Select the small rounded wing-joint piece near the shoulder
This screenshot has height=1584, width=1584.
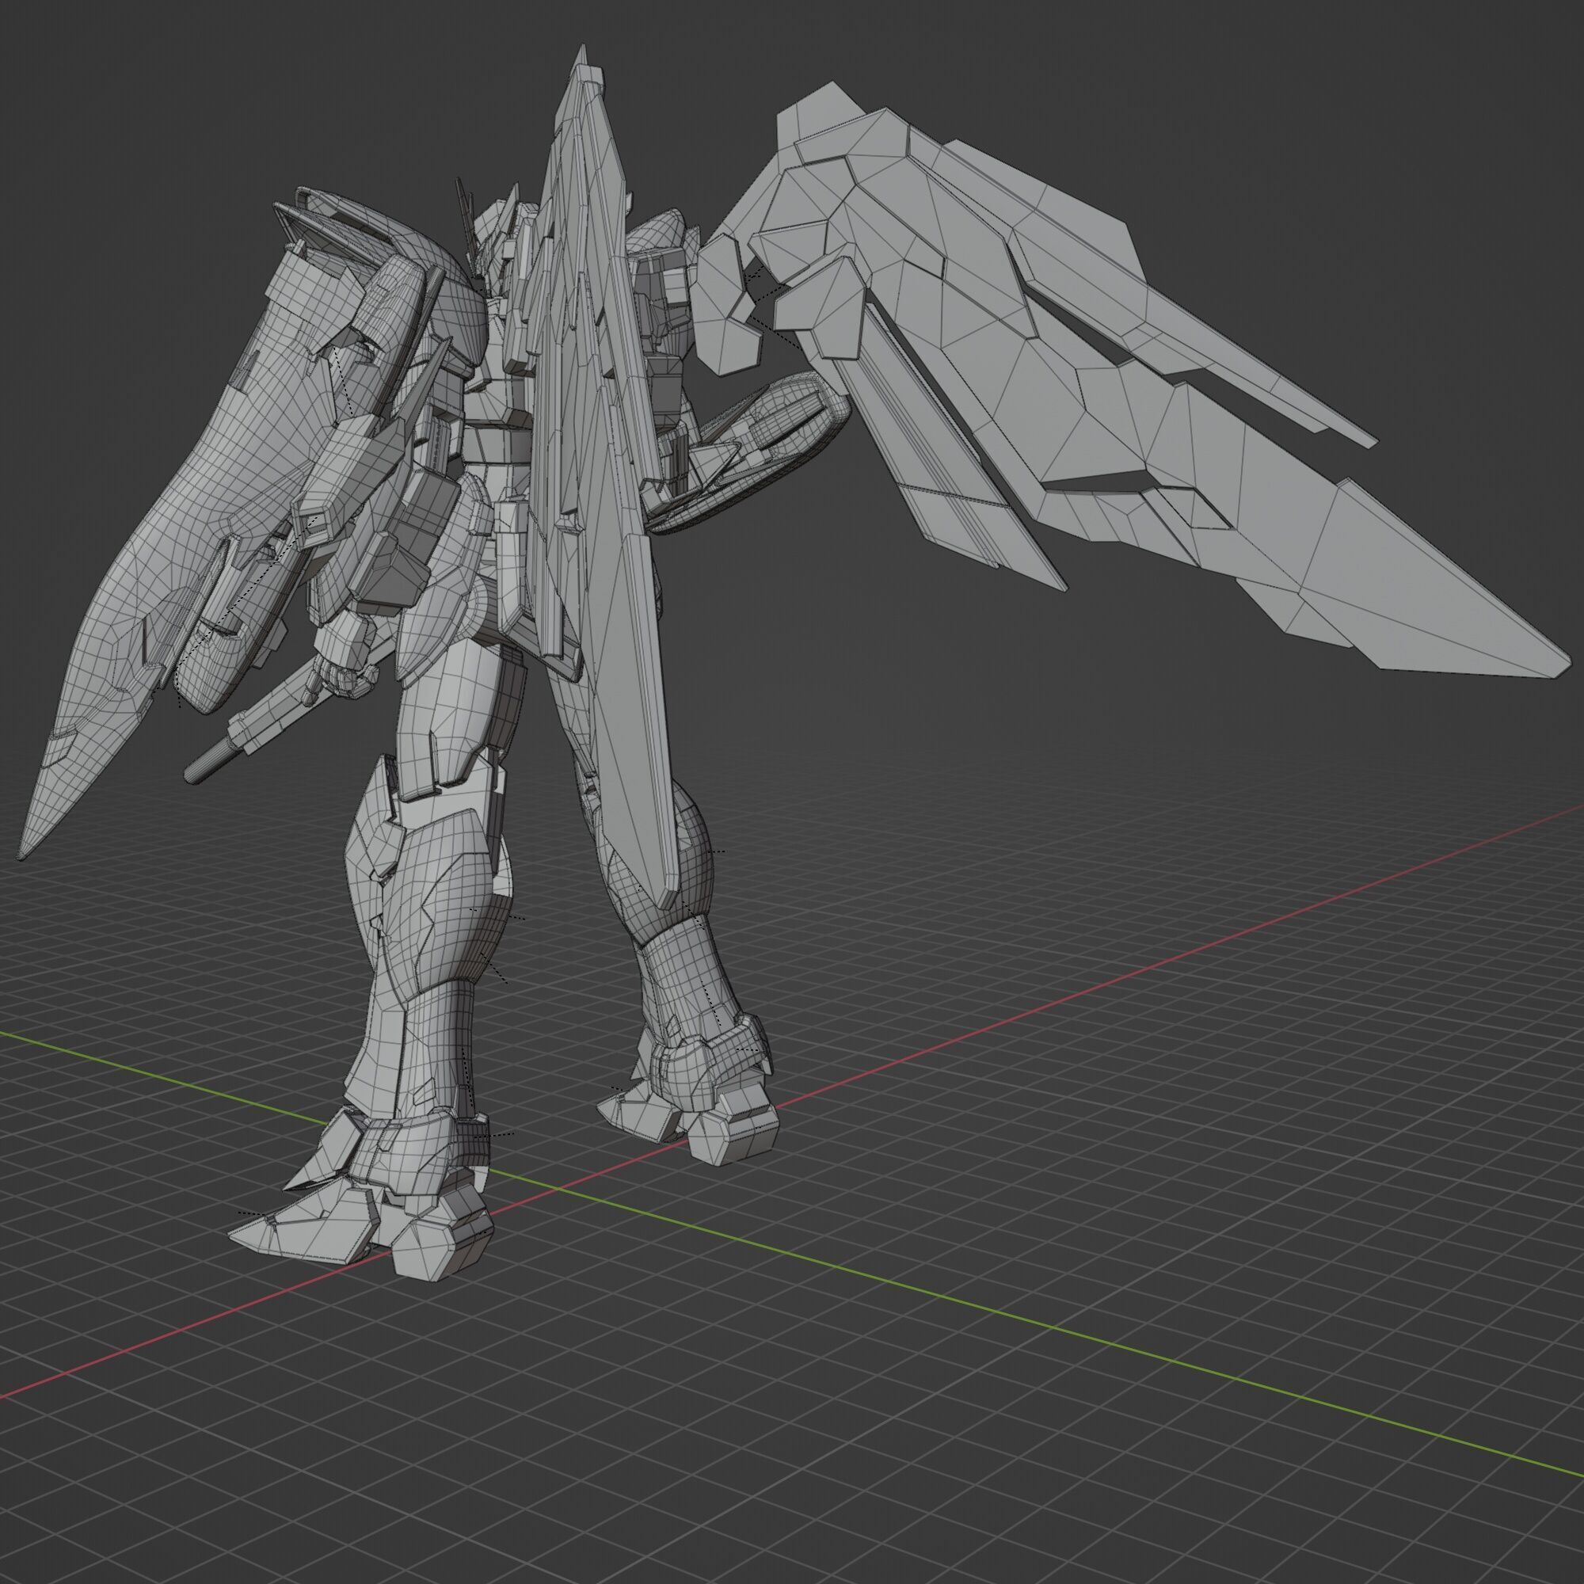(723, 305)
